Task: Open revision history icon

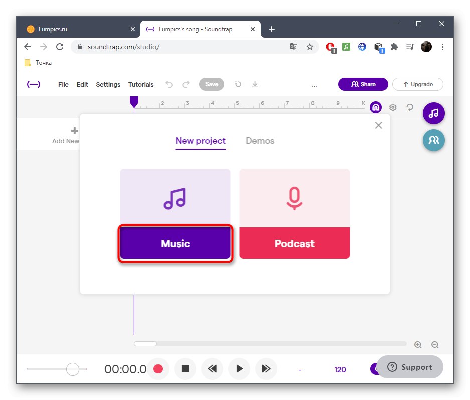Action: click(x=238, y=85)
